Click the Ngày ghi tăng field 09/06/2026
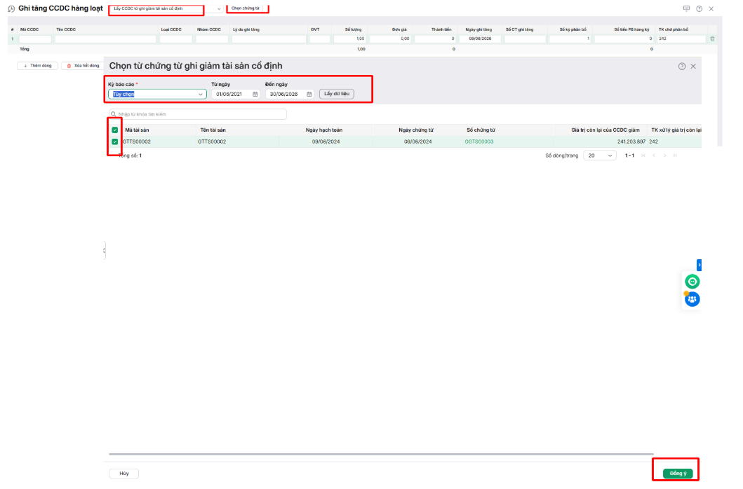Viewport: 743px width, 489px height. pos(480,39)
